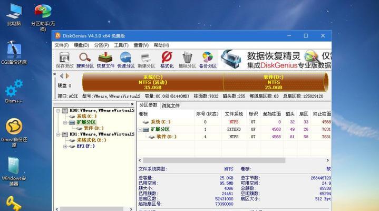Click the golden key desktop icon

[x=13, y=203]
